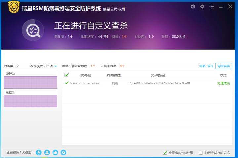This screenshot has height=158, width=238.
Task: Click the 文件路径 column header
Action: (158, 75)
